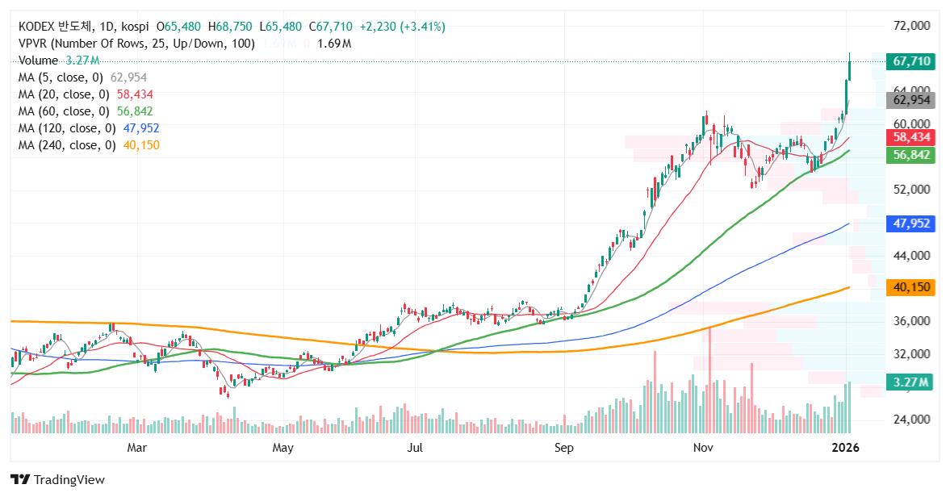950x497 pixels.
Task: Select the MA (120, close, 0) legend
Action: 67,128
